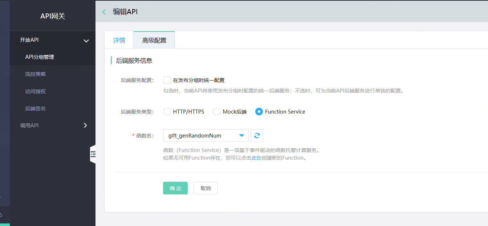Select HTTP/HTTPS backend service type
The width and height of the screenshot is (488, 226).
tap(167, 111)
